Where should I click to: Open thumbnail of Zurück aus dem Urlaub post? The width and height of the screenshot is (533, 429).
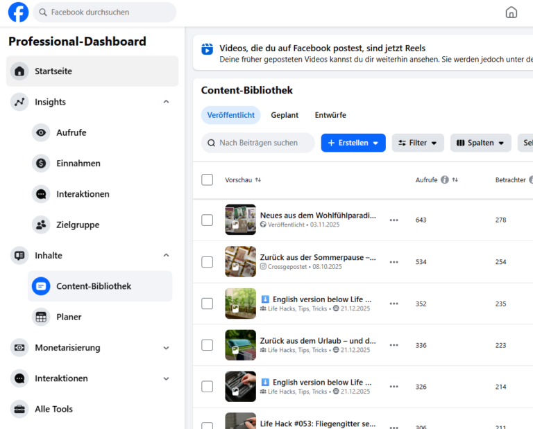click(240, 345)
